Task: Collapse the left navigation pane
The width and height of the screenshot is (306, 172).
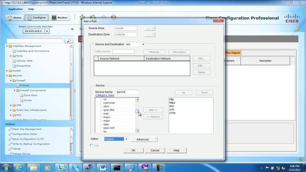Action: (72, 29)
